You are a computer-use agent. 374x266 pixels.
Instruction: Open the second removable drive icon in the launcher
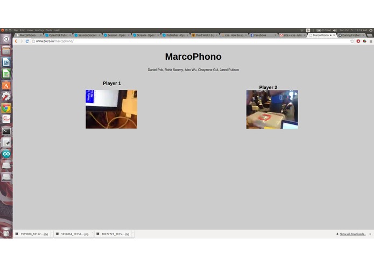pyautogui.click(x=6, y=177)
